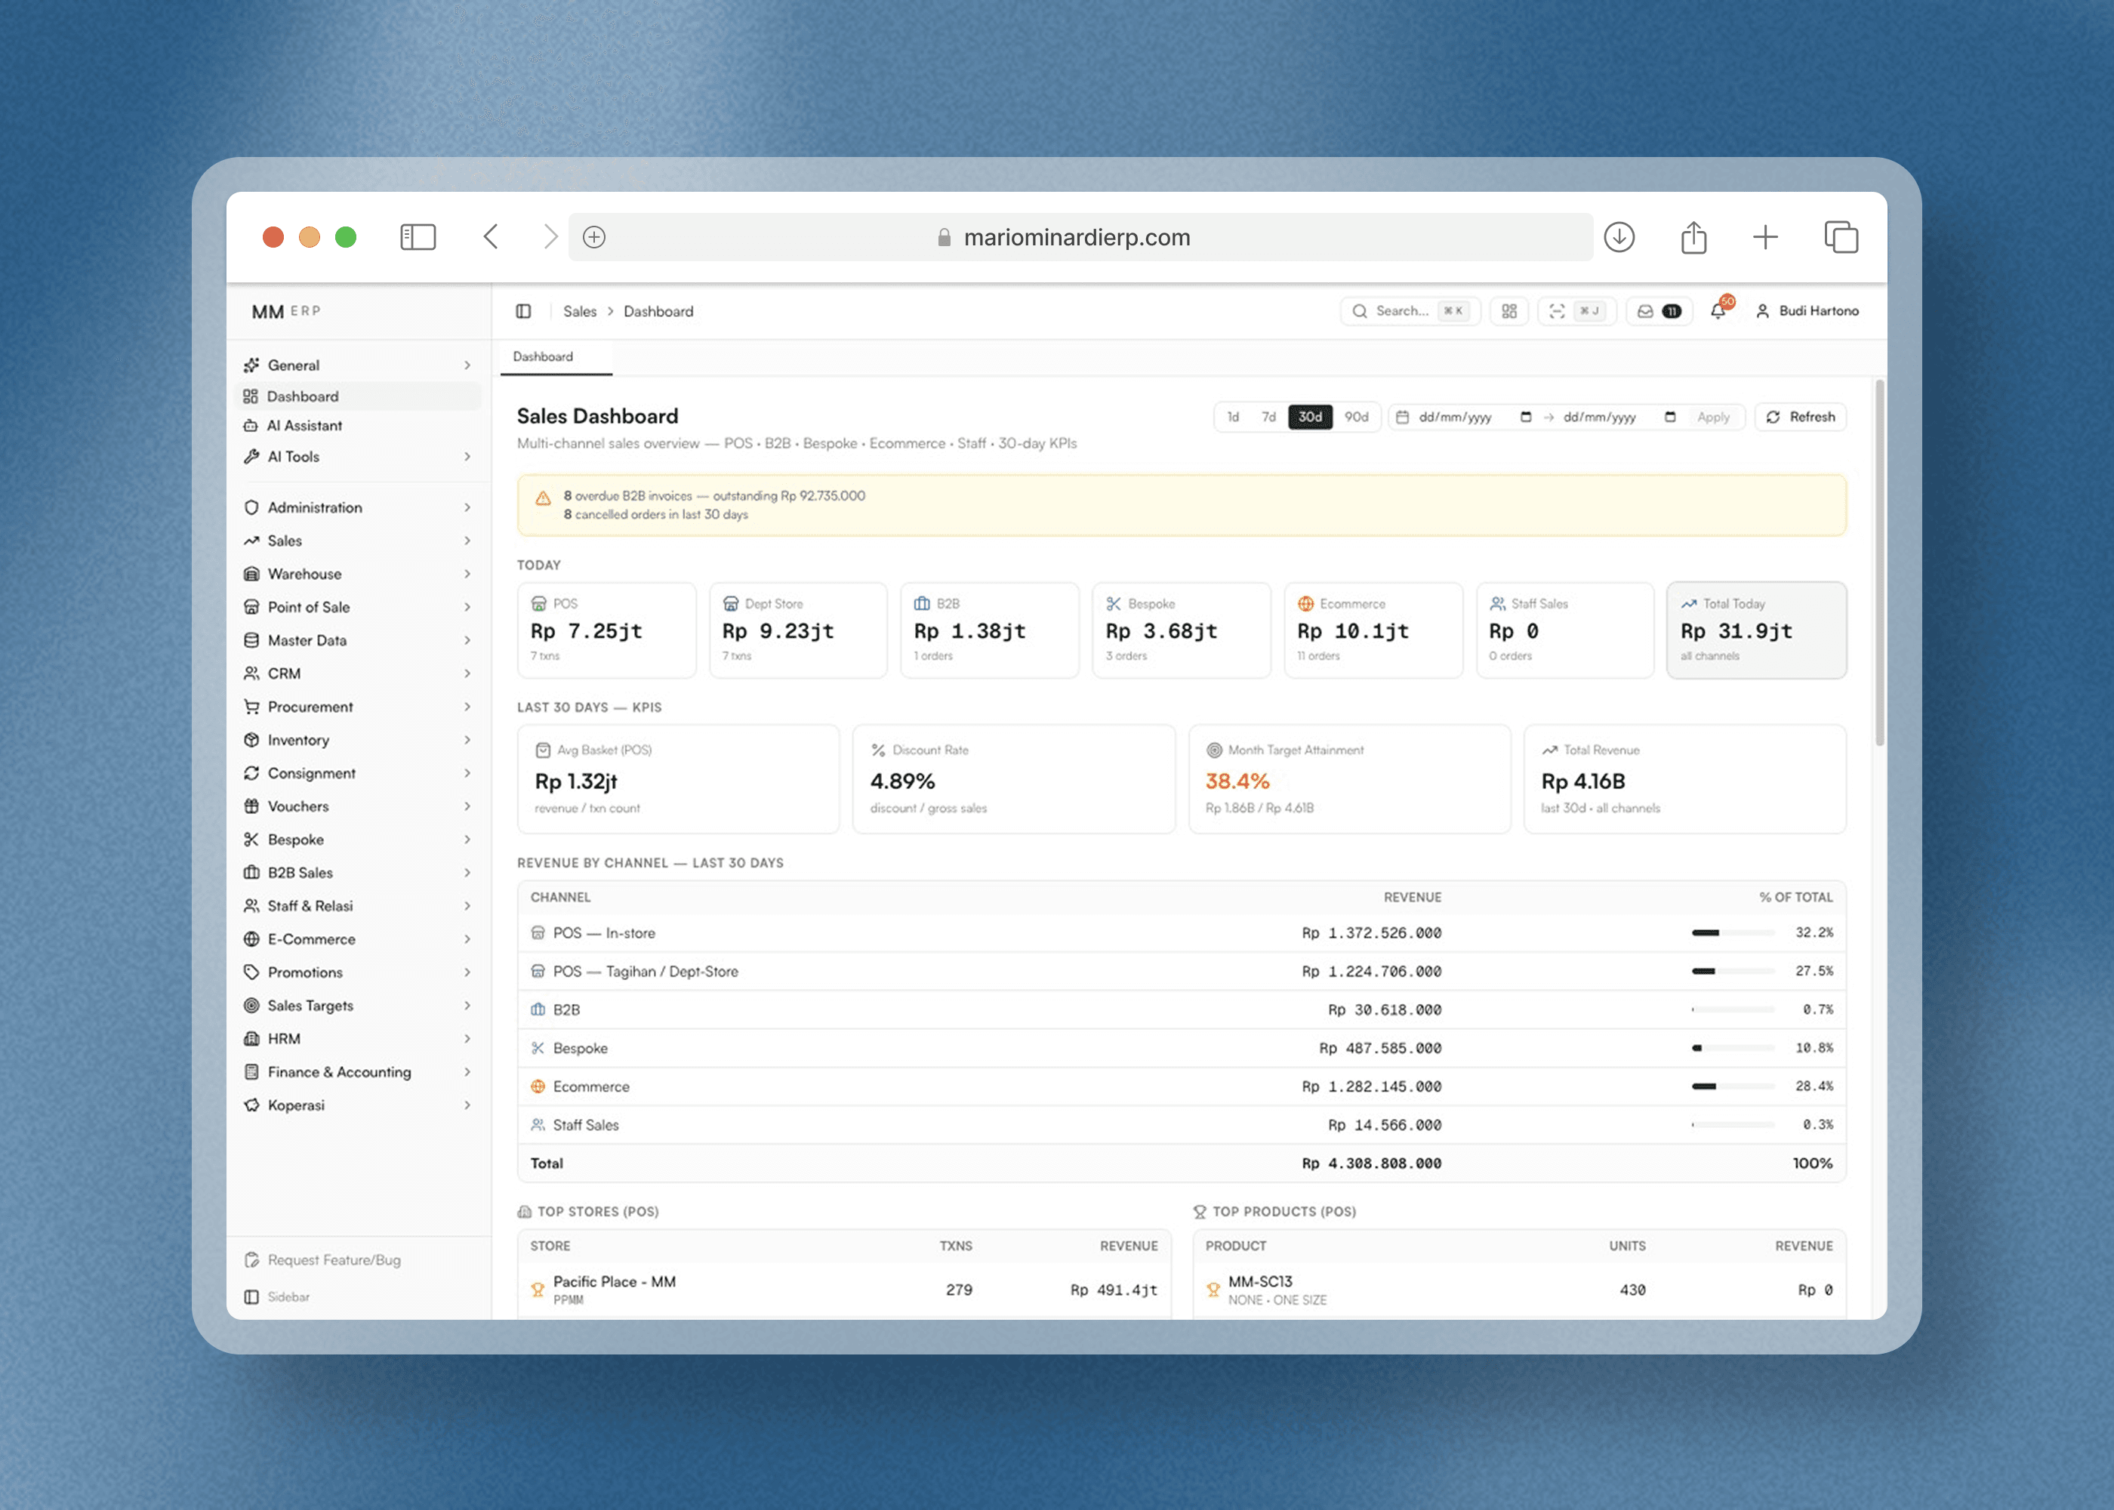The height and width of the screenshot is (1510, 2114).
Task: Click the POS In-store percentage bar
Action: tap(1733, 932)
